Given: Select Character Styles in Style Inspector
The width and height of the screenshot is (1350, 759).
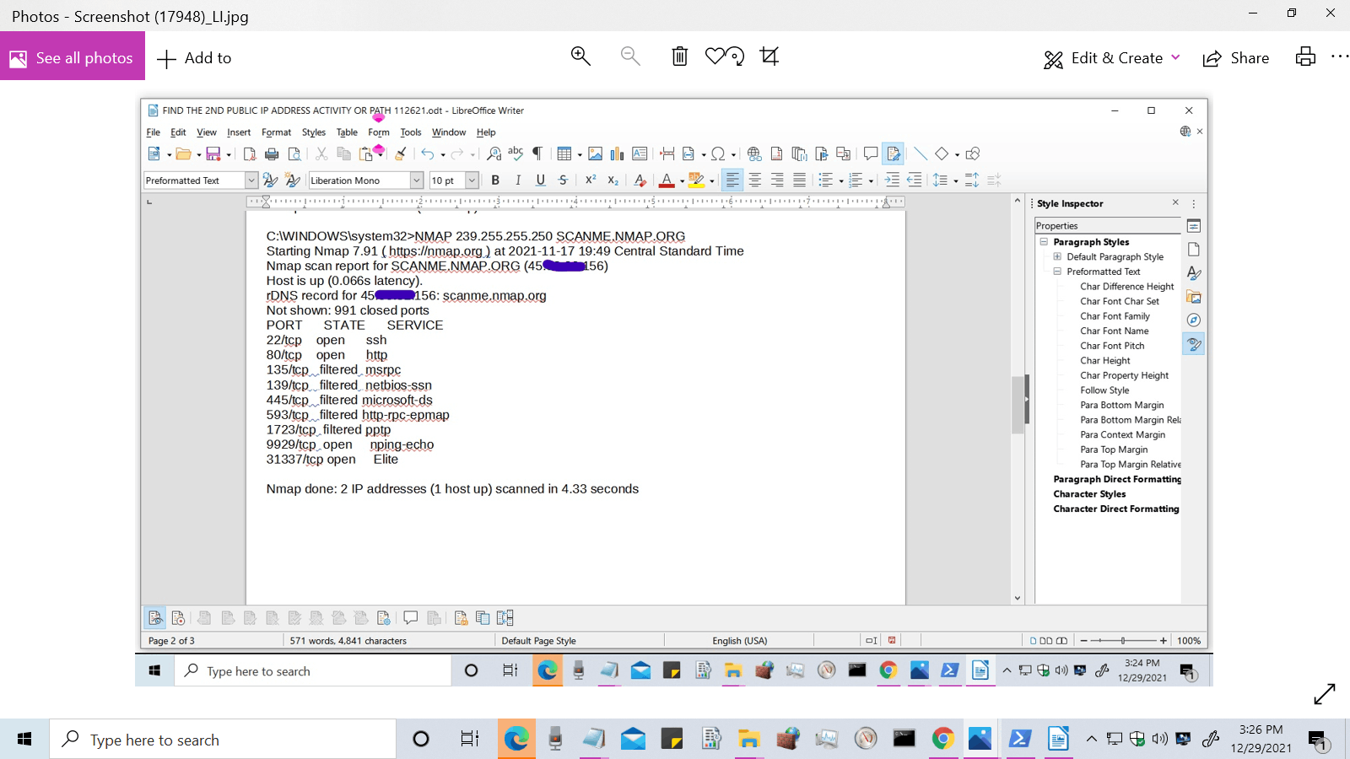Looking at the screenshot, I should [x=1089, y=494].
